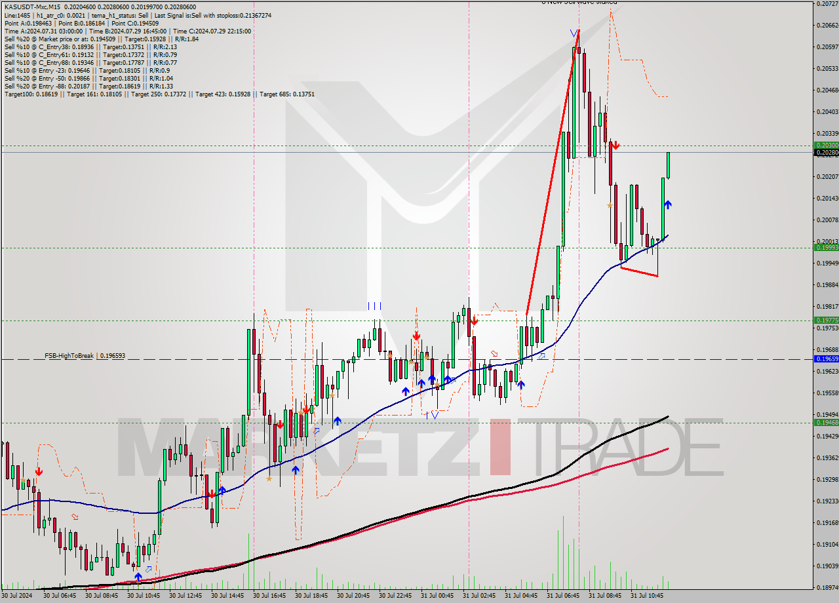
Task: Select the 'Time A:2024.07.31 03:00:00' line
Action: coord(127,31)
